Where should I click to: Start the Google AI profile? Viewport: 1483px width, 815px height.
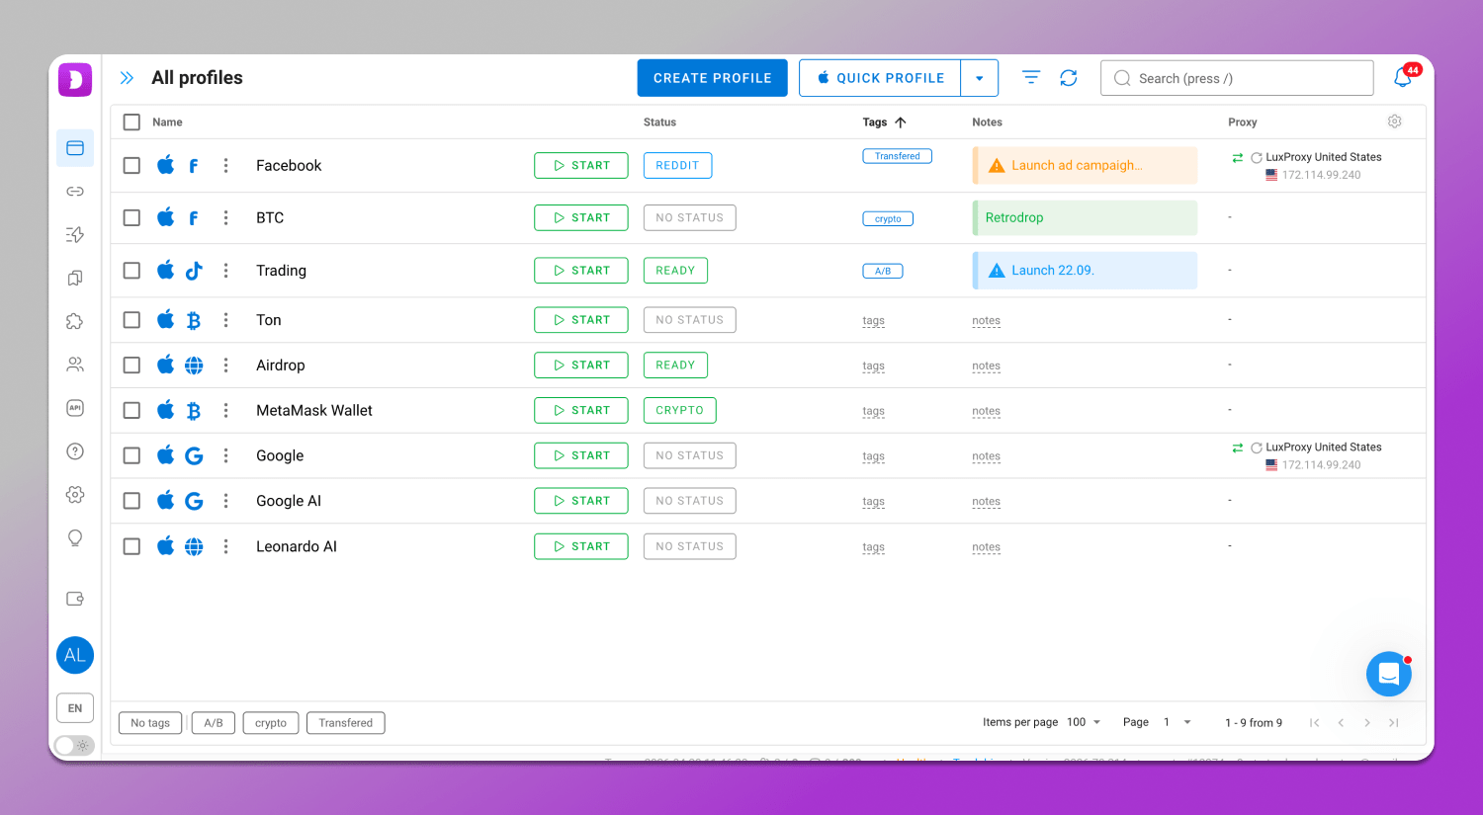[x=581, y=501]
